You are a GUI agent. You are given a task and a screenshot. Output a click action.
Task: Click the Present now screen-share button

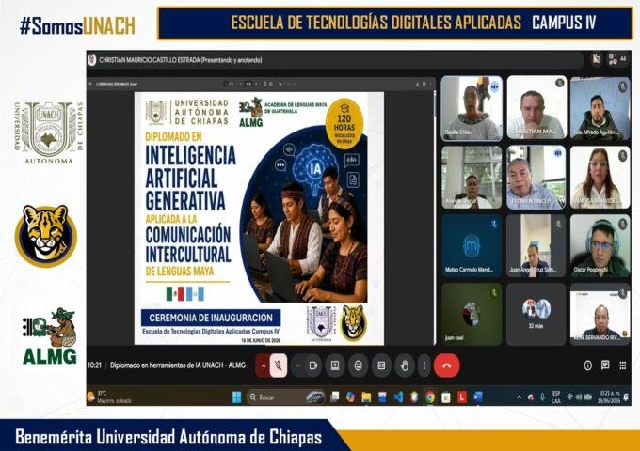click(x=335, y=365)
